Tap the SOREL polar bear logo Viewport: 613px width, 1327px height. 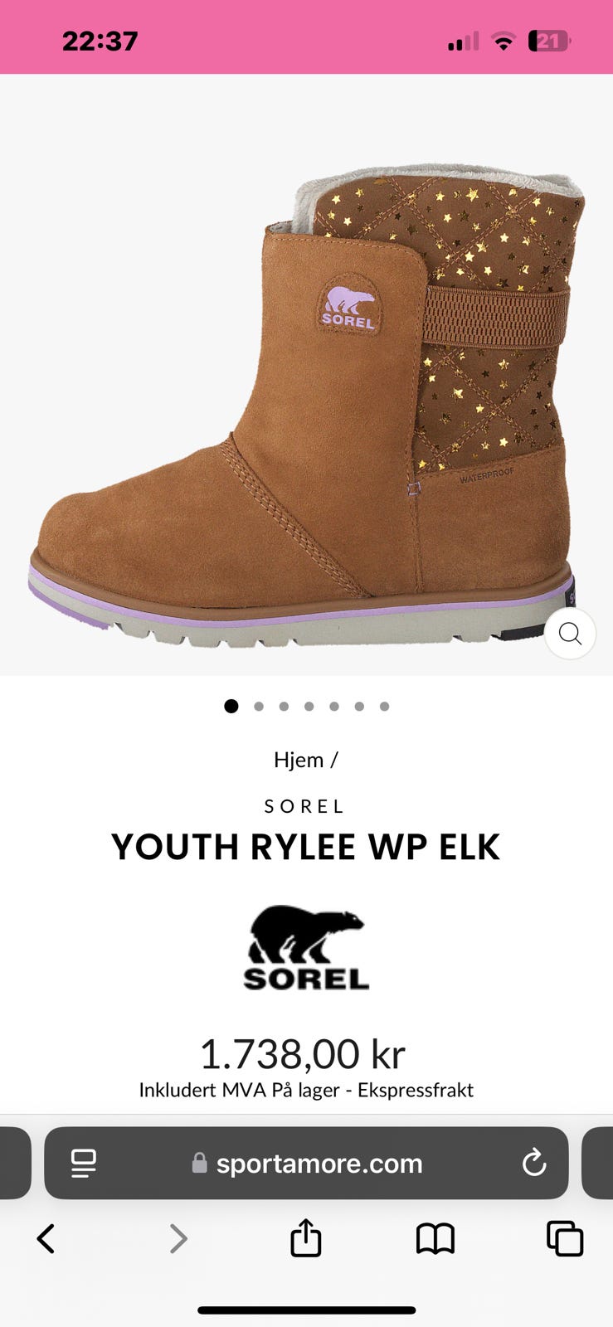coord(306,947)
